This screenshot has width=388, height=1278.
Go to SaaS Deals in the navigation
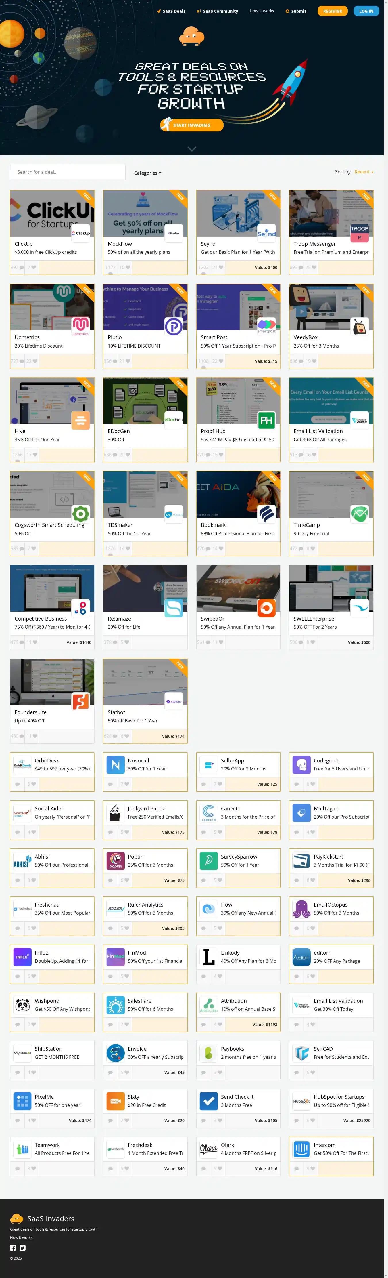(171, 11)
